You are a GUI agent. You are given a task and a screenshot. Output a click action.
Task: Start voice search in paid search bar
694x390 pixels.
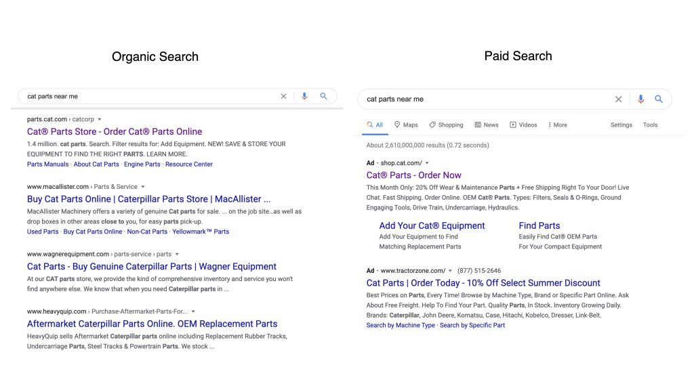(640, 99)
